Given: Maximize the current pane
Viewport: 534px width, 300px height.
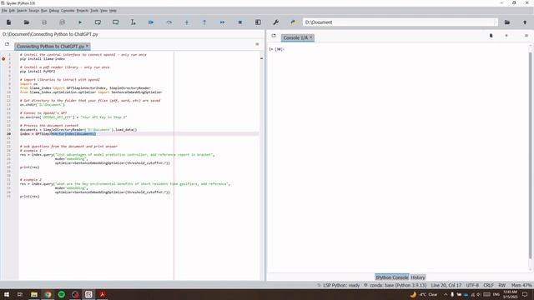Looking at the screenshot, I should (x=258, y=22).
